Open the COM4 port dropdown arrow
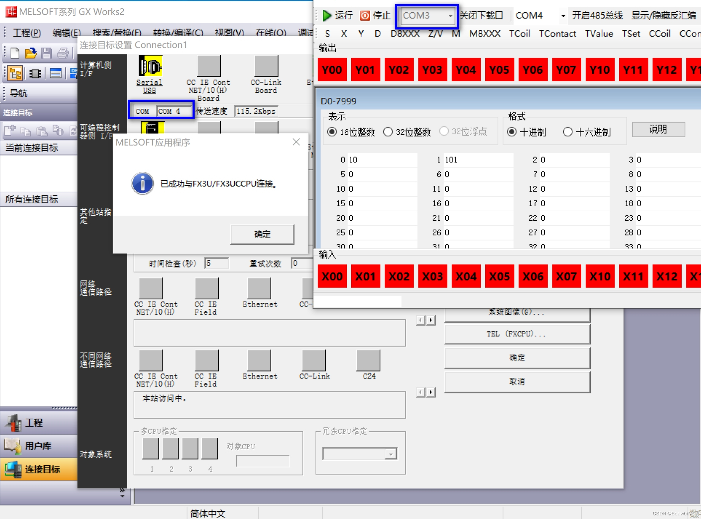701x519 pixels. (x=563, y=16)
